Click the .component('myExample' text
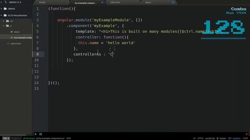 [x=92, y=26]
